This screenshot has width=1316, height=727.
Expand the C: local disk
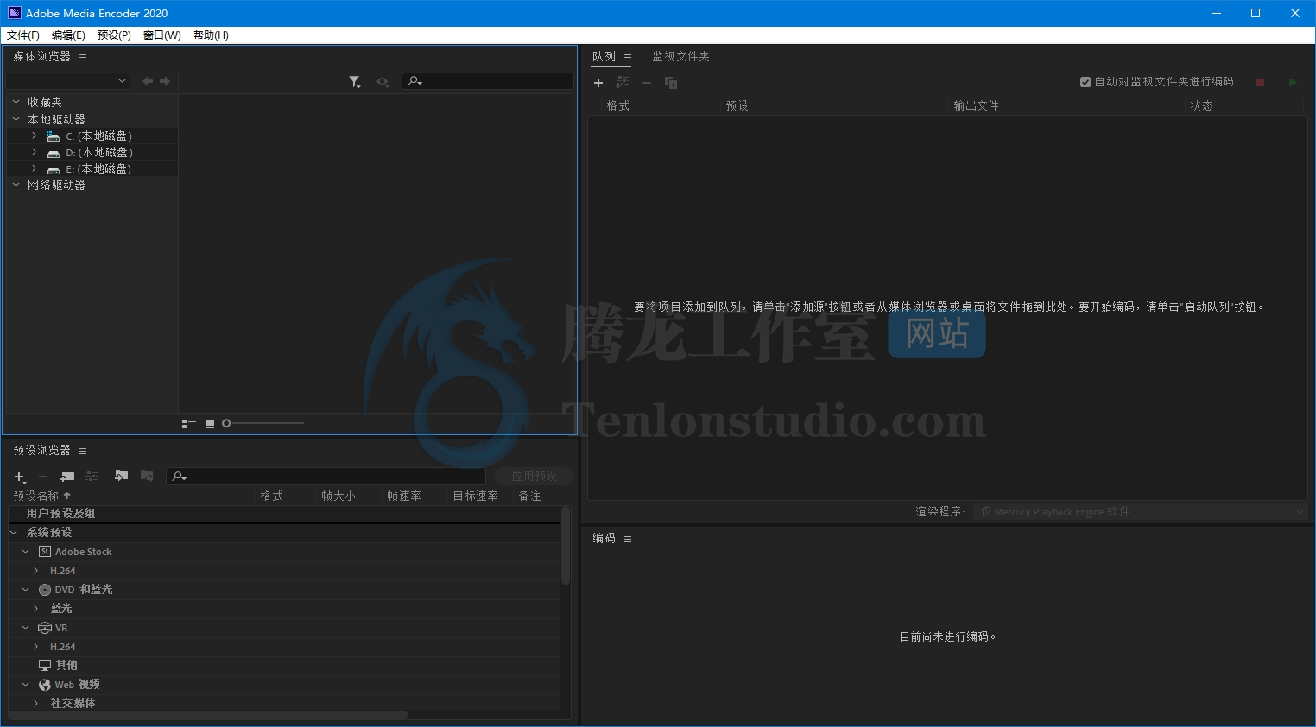(34, 136)
